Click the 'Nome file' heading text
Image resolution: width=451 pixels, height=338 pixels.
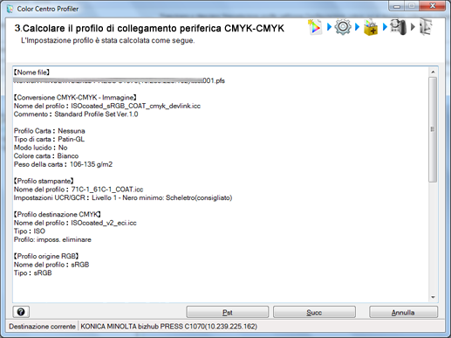click(x=31, y=72)
